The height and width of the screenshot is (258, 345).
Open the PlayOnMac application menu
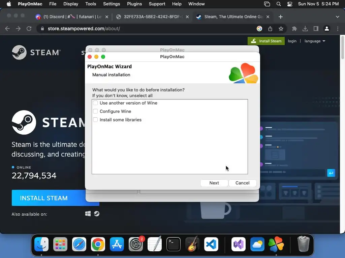pos(30,4)
